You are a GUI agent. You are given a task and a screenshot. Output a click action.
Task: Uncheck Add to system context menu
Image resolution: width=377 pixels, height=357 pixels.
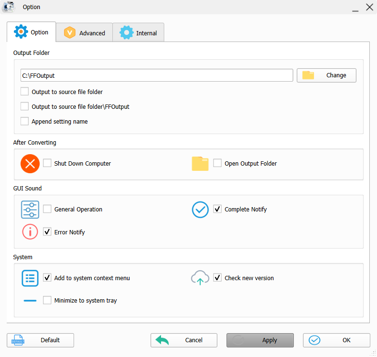(x=47, y=277)
